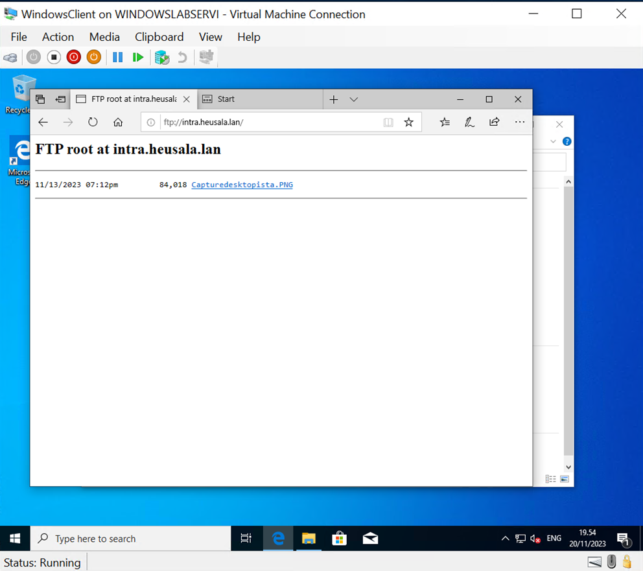Add the FTP page to favorites

pyautogui.click(x=408, y=122)
